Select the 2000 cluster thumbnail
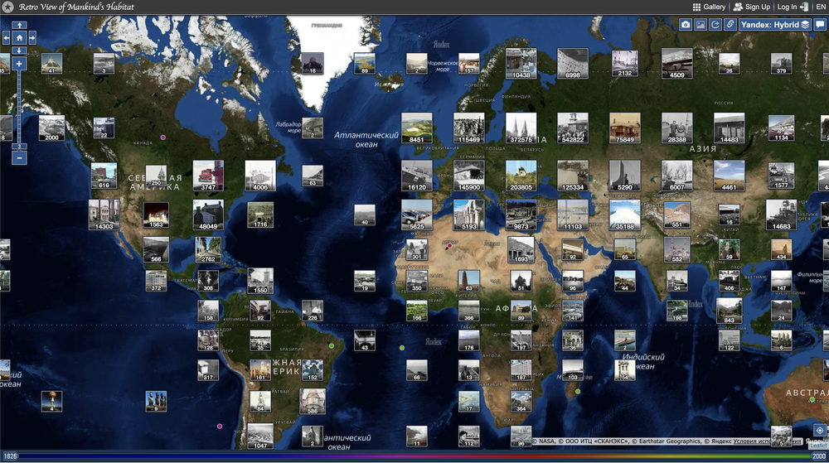This screenshot has height=463, width=829. 51,128
